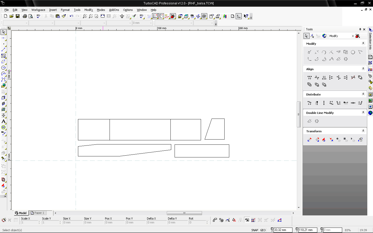Click the circle icon in Modify section

pyautogui.click(x=353, y=52)
